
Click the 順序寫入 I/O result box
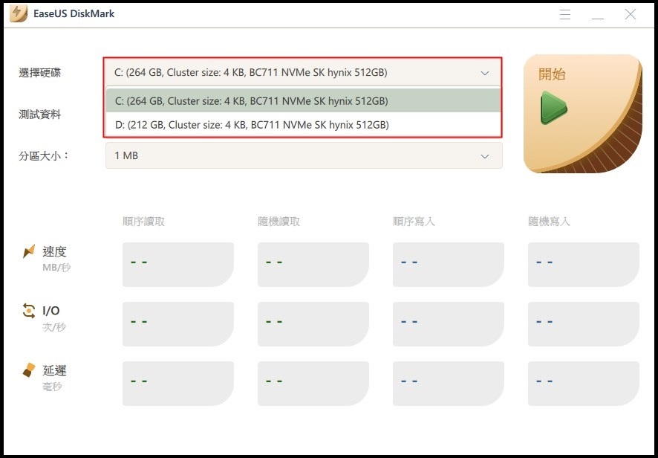pyautogui.click(x=448, y=323)
